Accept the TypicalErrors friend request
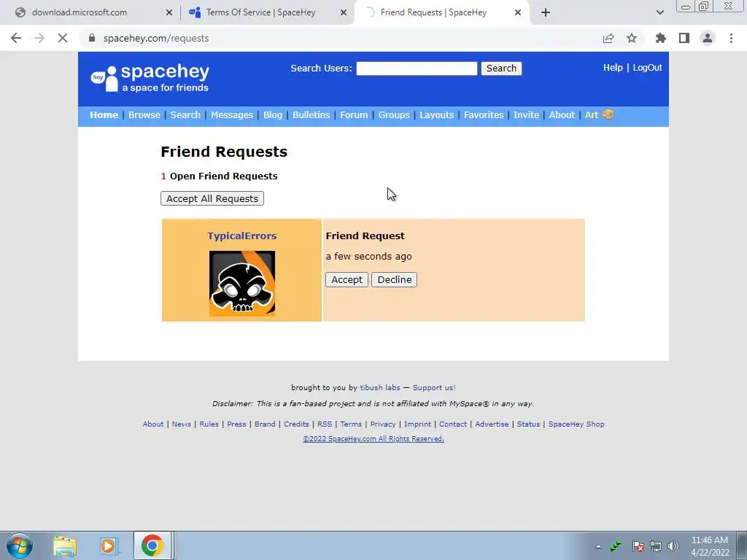This screenshot has width=747, height=560. [347, 279]
